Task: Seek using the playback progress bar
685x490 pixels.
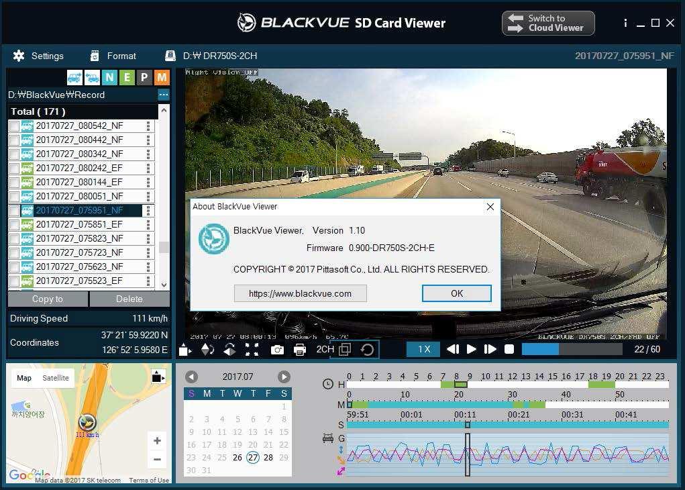Action: (x=572, y=349)
